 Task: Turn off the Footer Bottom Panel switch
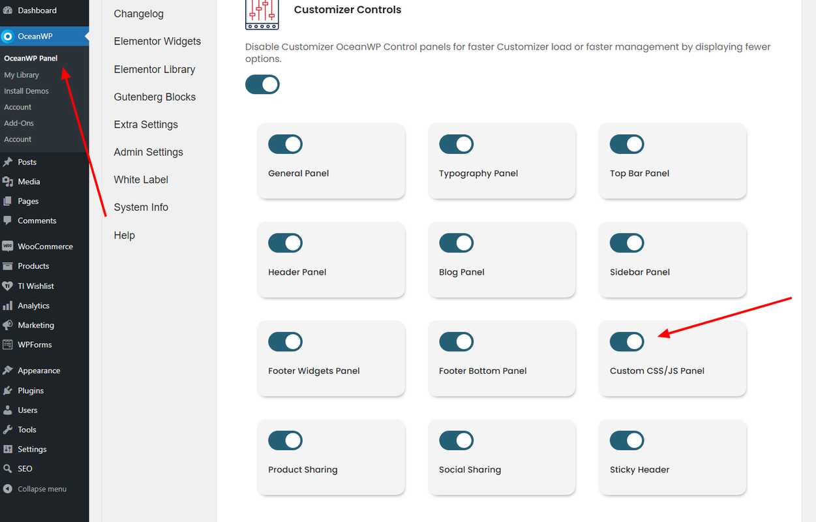[456, 341]
